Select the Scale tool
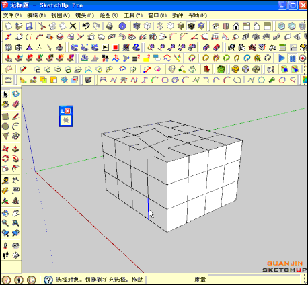Viewport: 308px width, 285px height. (x=5, y=168)
